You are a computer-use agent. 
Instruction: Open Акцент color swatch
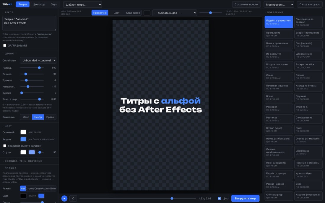[23, 139]
